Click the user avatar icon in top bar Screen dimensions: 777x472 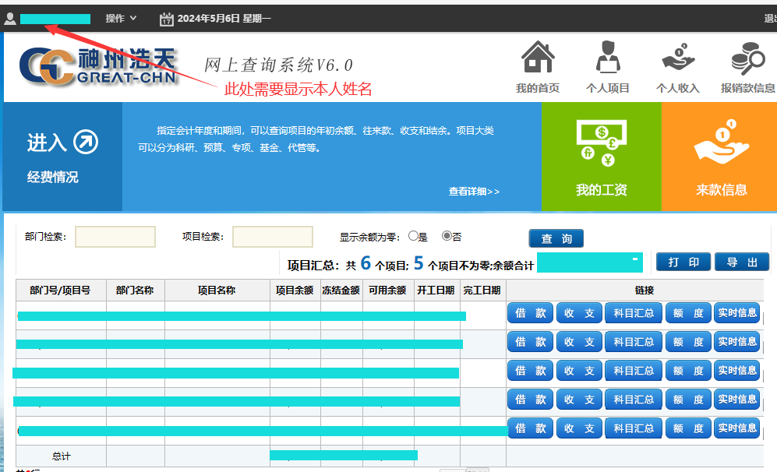pyautogui.click(x=10, y=19)
